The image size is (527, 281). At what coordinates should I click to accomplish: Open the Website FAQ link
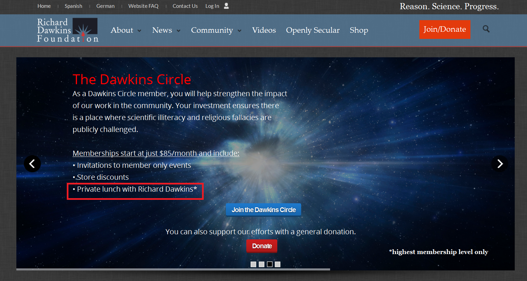tap(143, 6)
